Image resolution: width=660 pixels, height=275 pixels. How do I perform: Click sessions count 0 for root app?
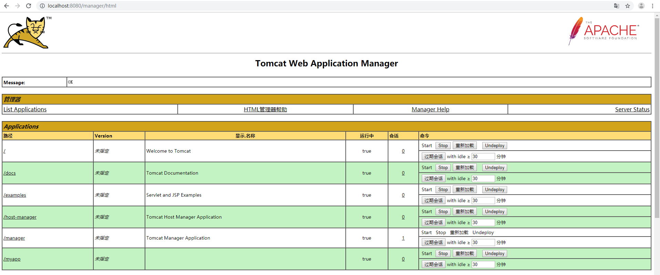pyautogui.click(x=403, y=151)
